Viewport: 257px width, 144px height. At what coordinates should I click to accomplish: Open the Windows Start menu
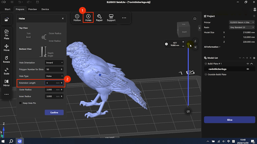[x=3, y=141]
